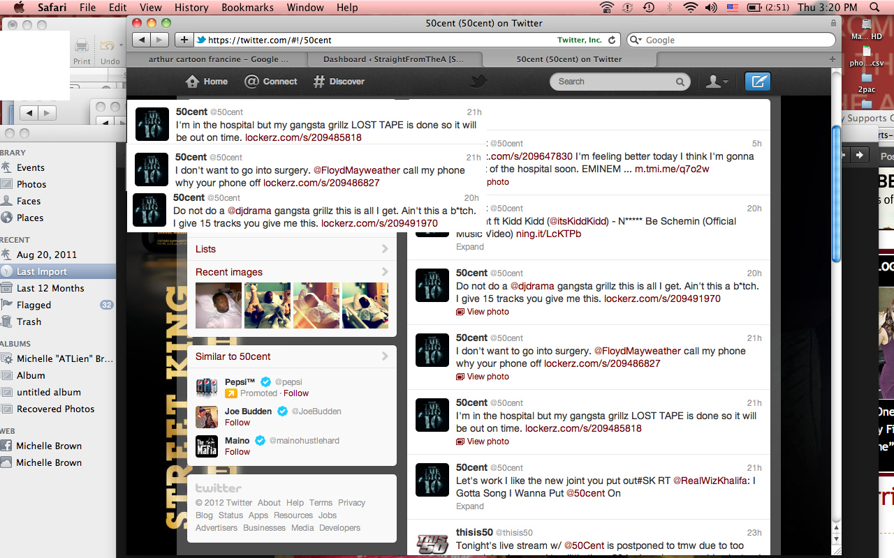Click the add bookmark plus button
Image resolution: width=894 pixels, height=558 pixels.
pos(184,40)
